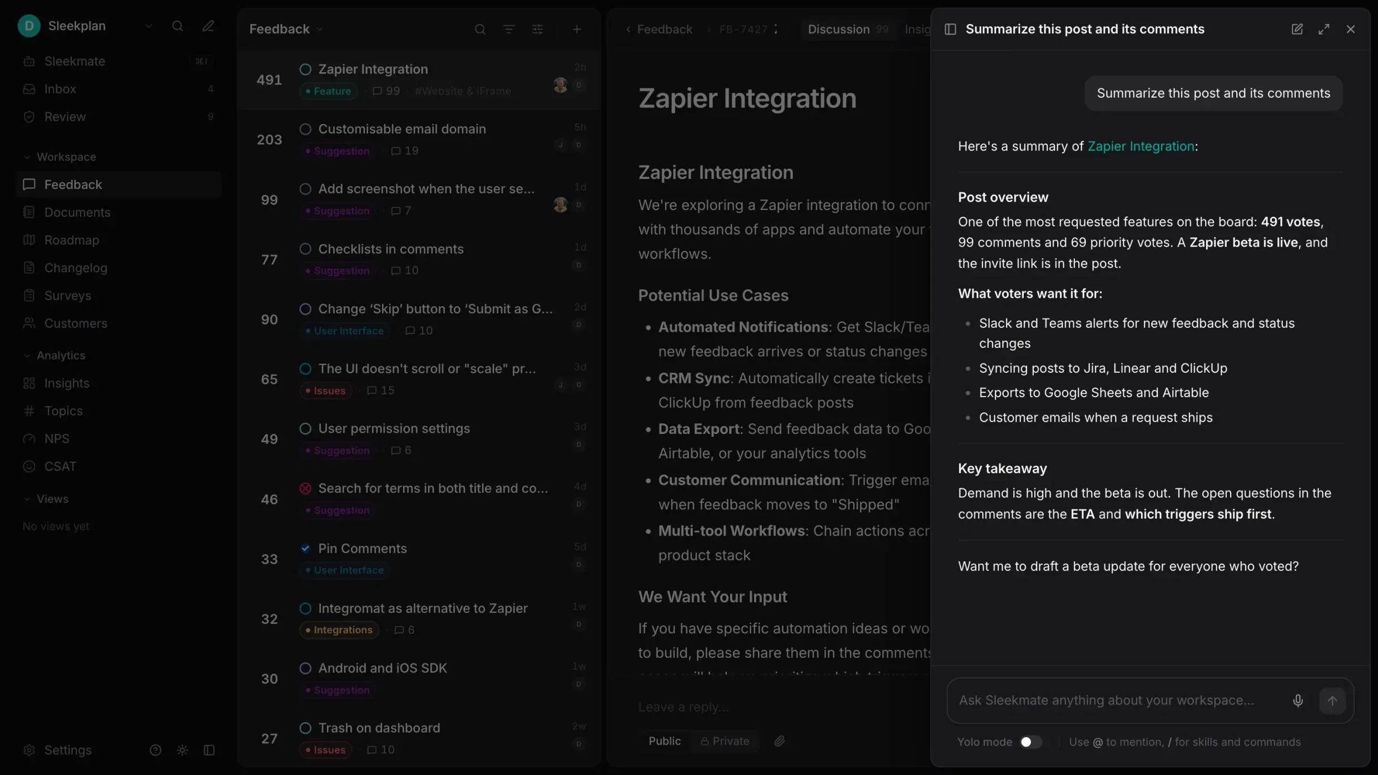Image resolution: width=1378 pixels, height=775 pixels.
Task: Collapse the Views sidebar section
Action: pyautogui.click(x=46, y=499)
